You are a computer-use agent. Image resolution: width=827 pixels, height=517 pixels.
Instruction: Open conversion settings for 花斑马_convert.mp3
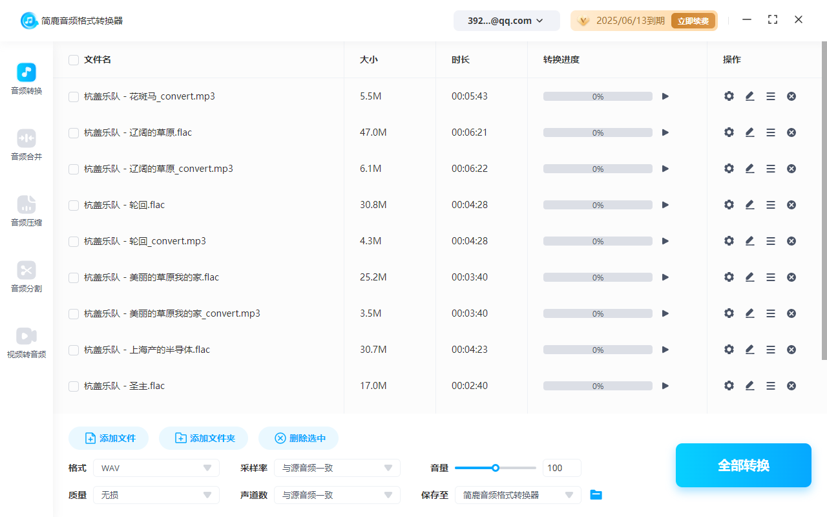point(729,96)
